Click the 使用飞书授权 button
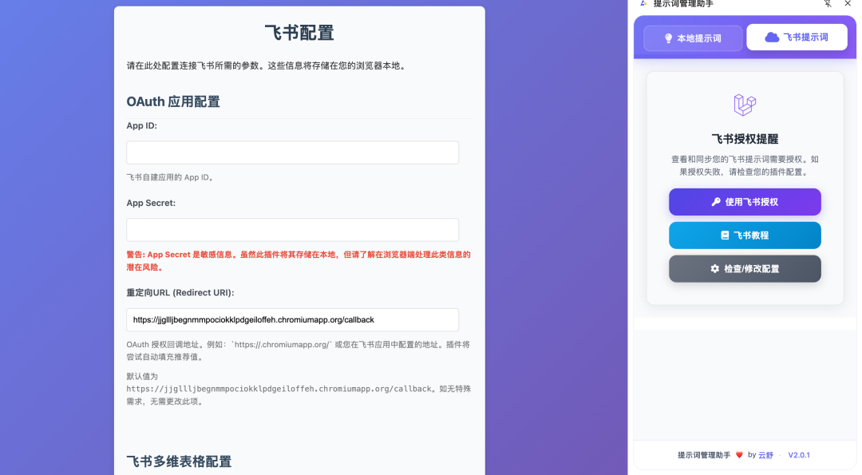 pos(745,202)
